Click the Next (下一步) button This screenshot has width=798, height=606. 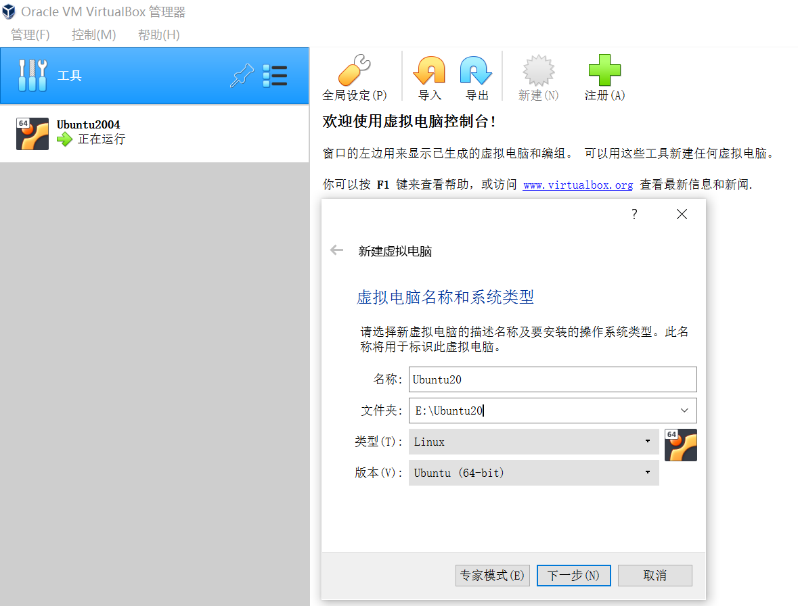[573, 576]
